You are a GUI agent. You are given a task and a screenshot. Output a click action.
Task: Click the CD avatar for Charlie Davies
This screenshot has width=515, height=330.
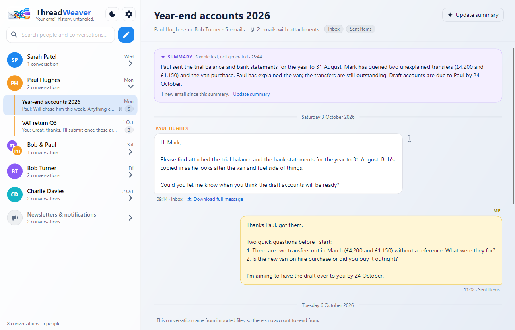15,194
